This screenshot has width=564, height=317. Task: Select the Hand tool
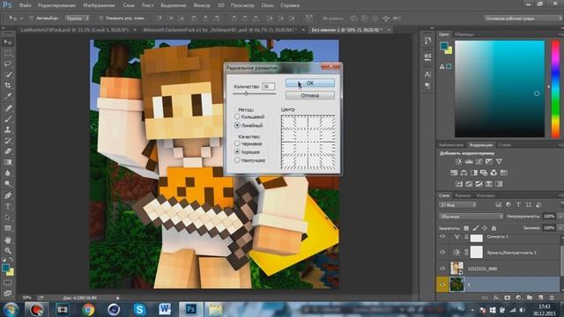point(8,240)
